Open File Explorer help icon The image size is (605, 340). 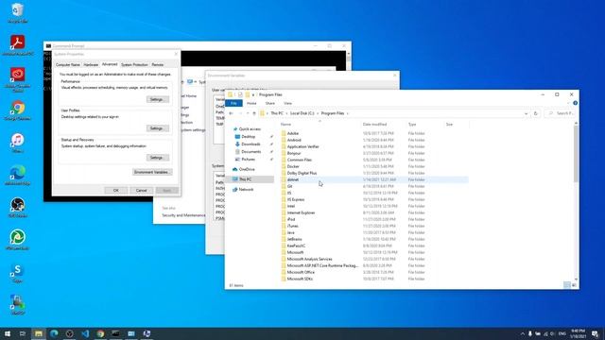[x=576, y=103]
